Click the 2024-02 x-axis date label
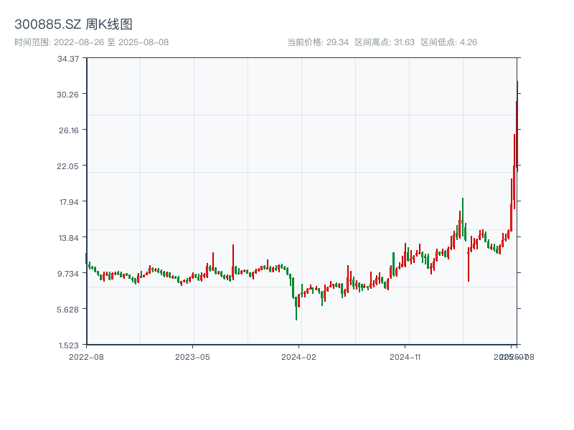 [x=299, y=356]
